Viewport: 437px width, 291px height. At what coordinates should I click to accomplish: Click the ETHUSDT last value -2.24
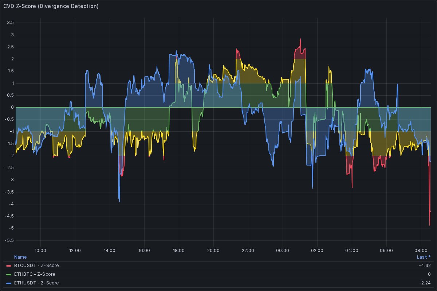(x=425, y=283)
